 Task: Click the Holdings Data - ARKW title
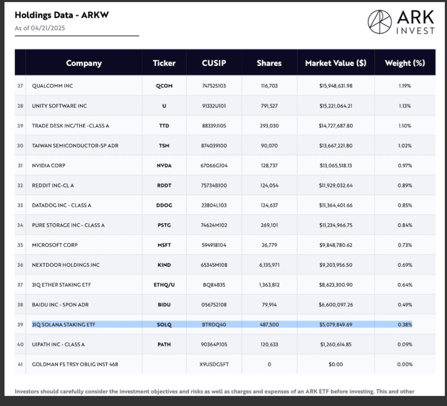point(62,15)
